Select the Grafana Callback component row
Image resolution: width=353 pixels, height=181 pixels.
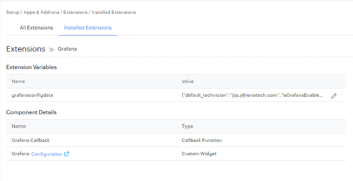coord(176,140)
